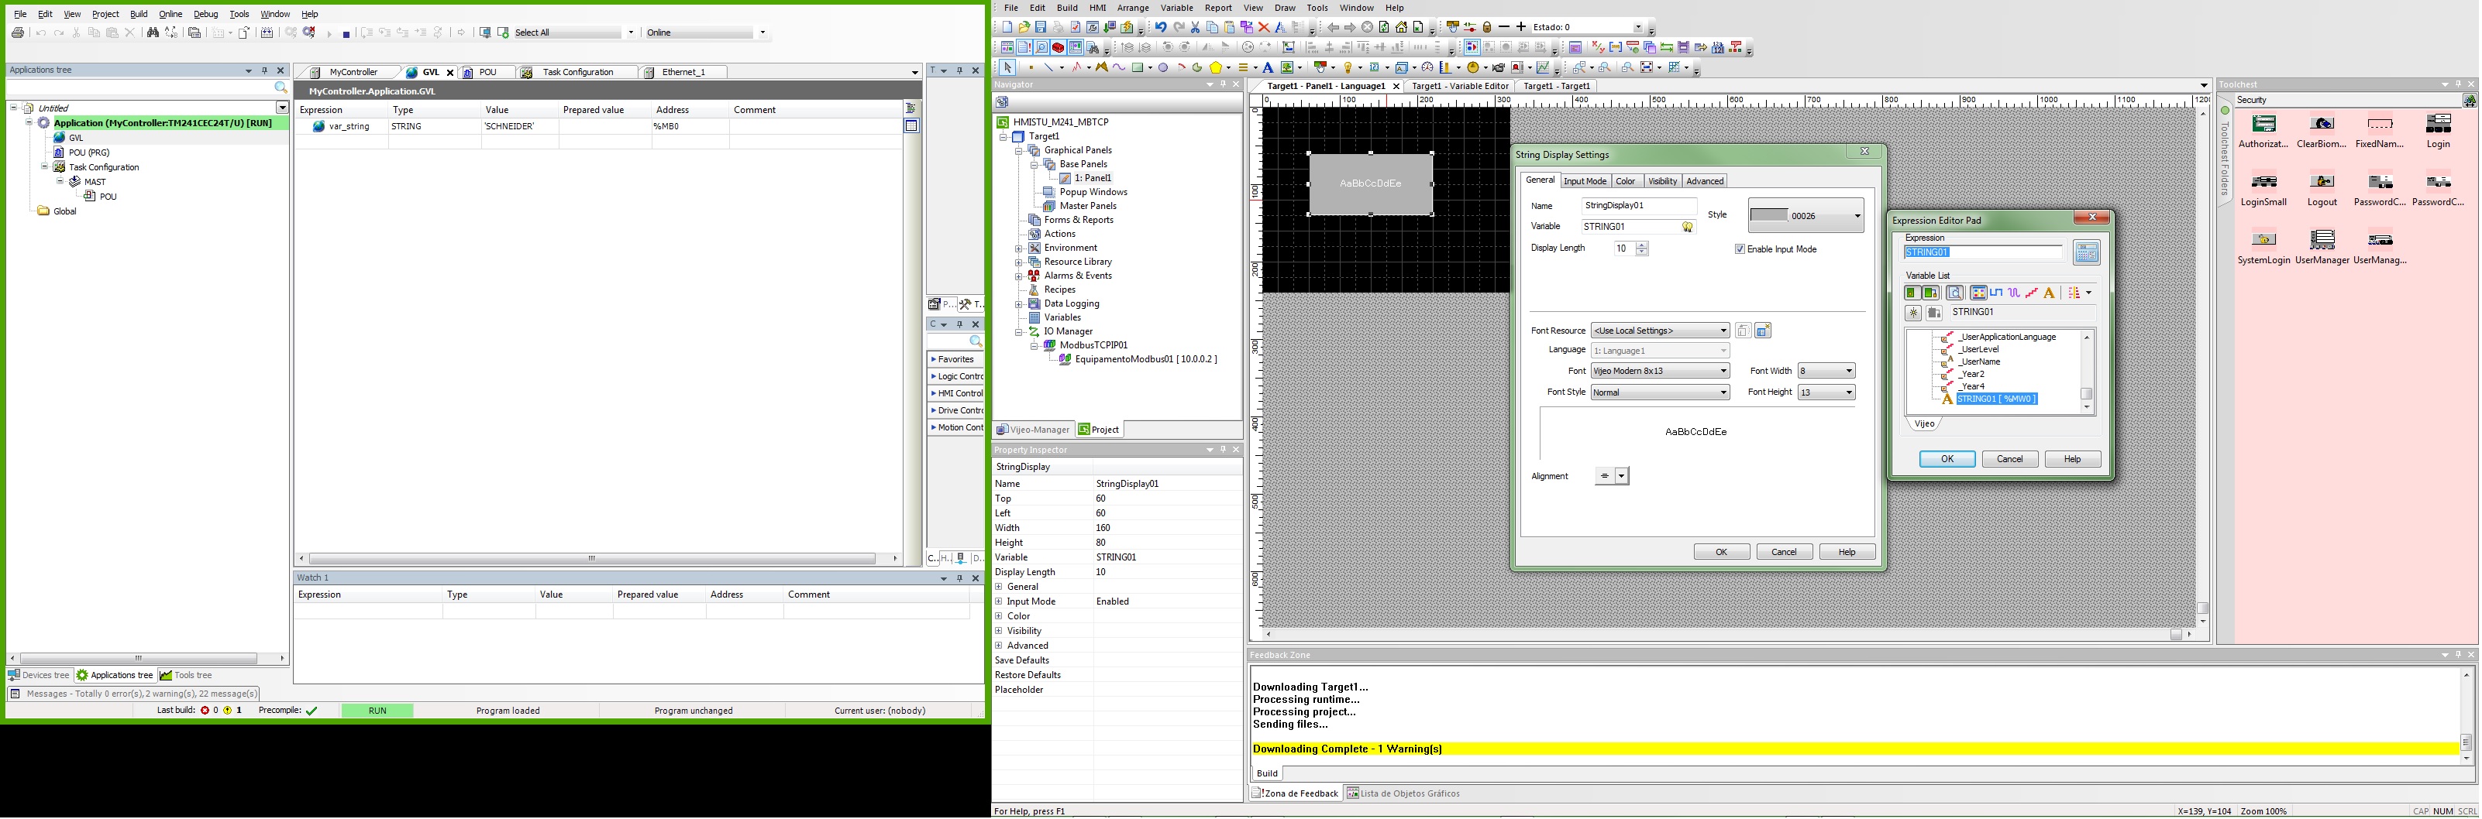
Task: Click the binoculars Find icon in SoMachine toolbar
Action: (x=153, y=33)
